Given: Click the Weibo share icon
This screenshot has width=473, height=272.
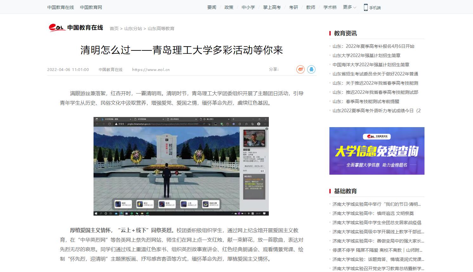Looking at the screenshot, I should pyautogui.click(x=300, y=69).
